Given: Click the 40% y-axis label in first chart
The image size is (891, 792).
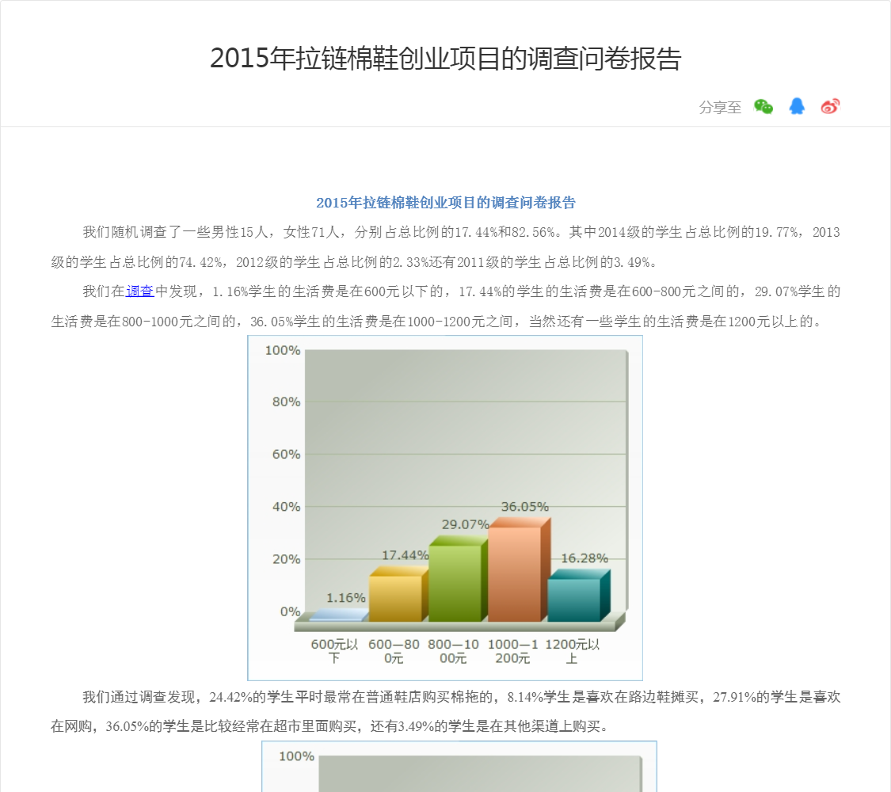Looking at the screenshot, I should [x=287, y=506].
